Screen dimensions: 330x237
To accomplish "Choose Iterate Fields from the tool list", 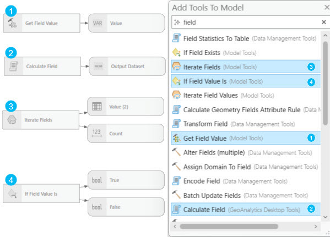I will (x=246, y=67).
